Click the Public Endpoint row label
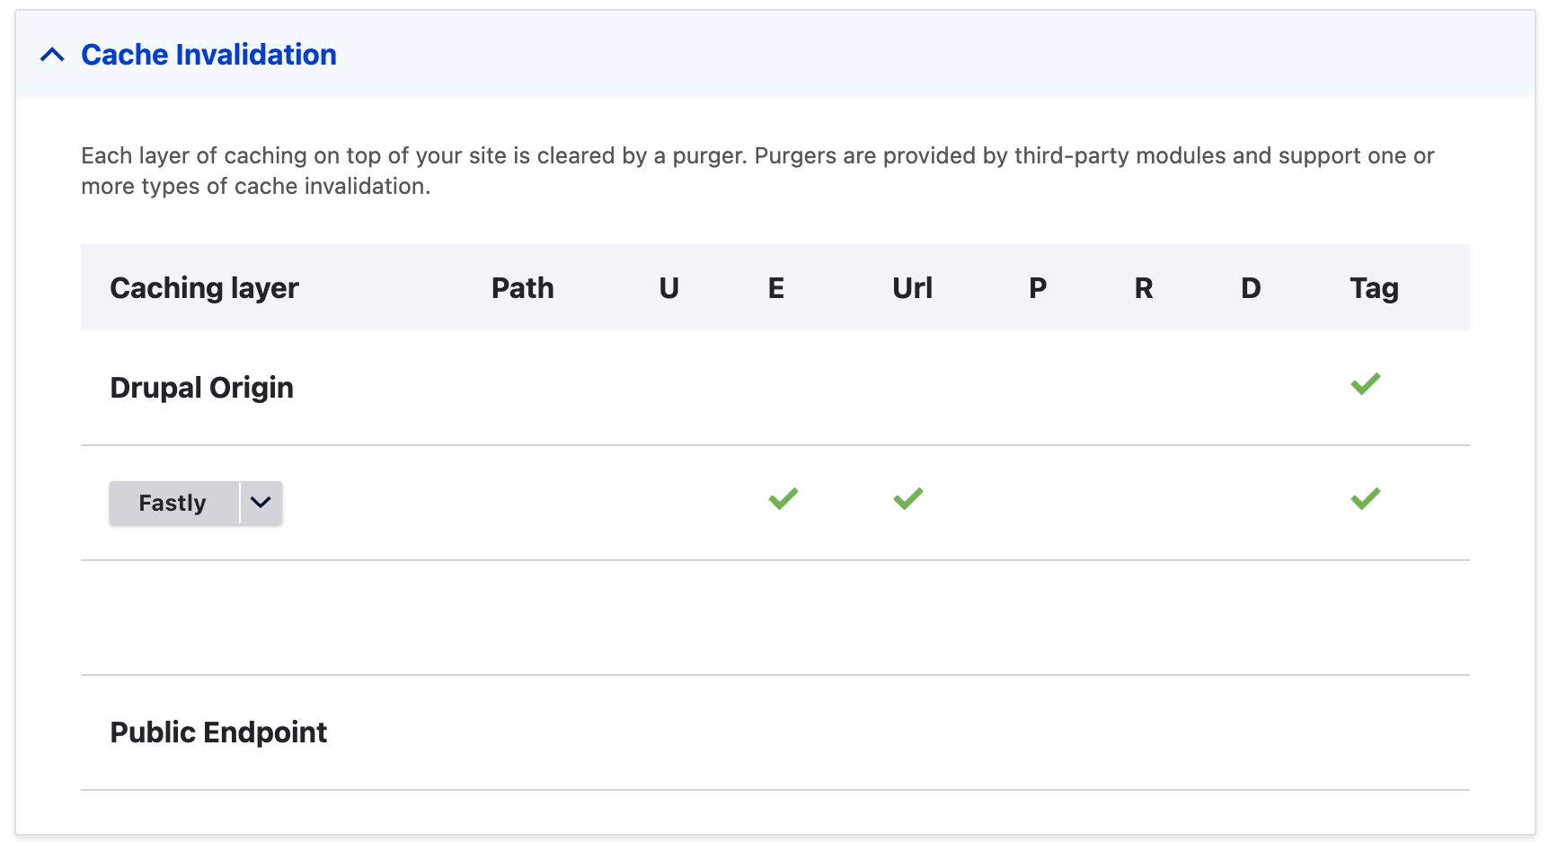 coord(218,732)
